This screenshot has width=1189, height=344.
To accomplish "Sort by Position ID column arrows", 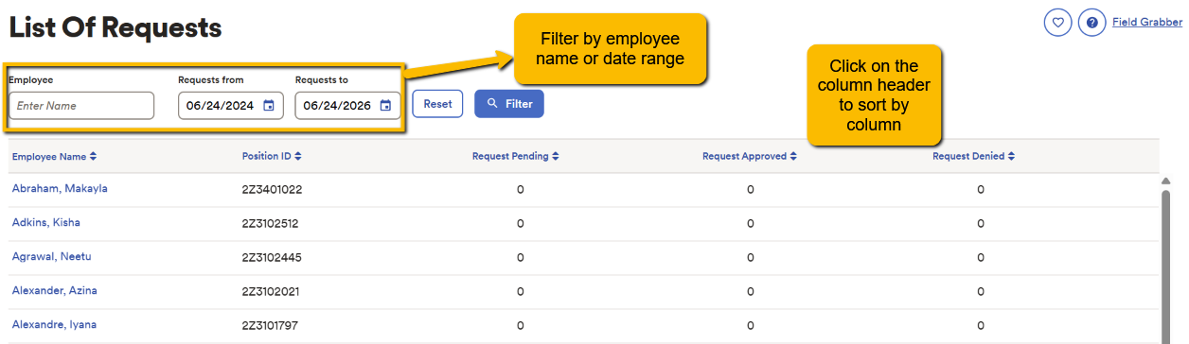I will 297,157.
